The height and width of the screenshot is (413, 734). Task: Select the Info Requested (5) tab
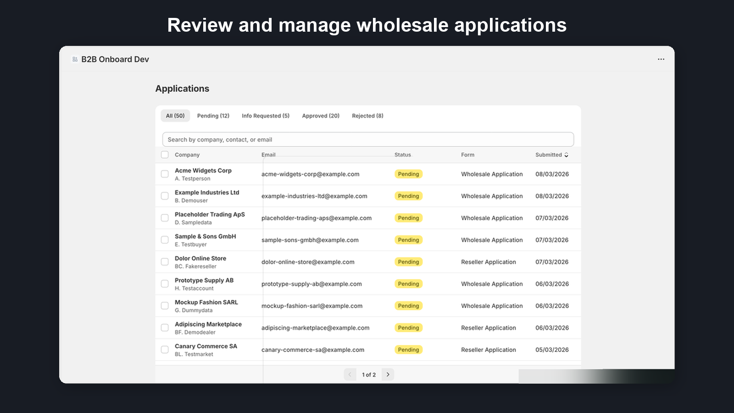click(x=265, y=116)
